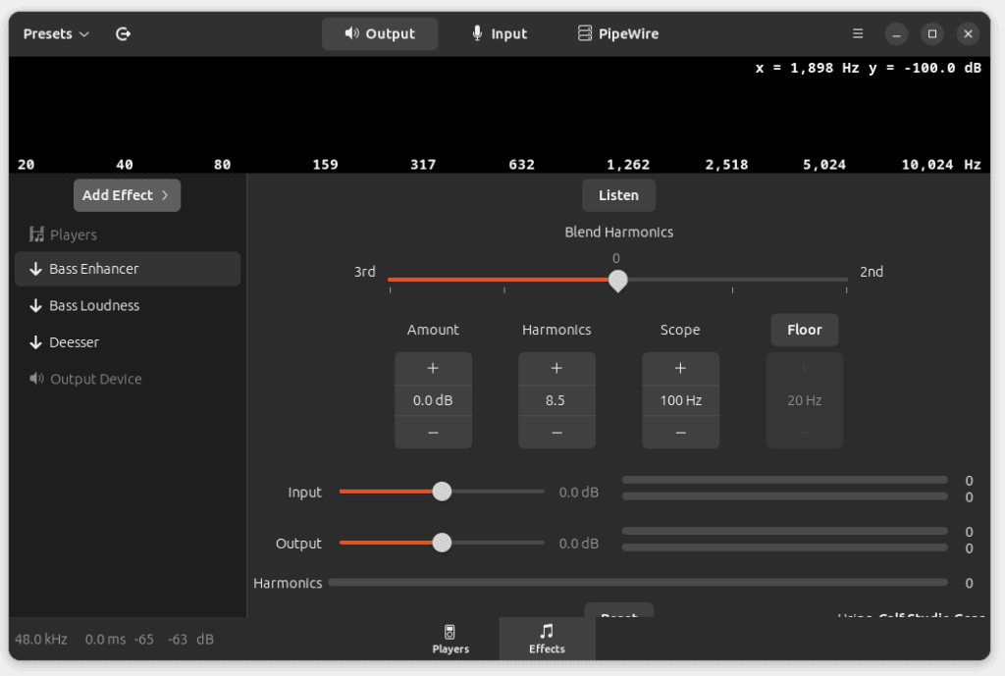Open the PipeWire tab
The width and height of the screenshot is (1005, 676).
point(618,34)
